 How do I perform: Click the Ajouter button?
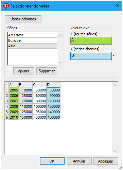coord(23,71)
